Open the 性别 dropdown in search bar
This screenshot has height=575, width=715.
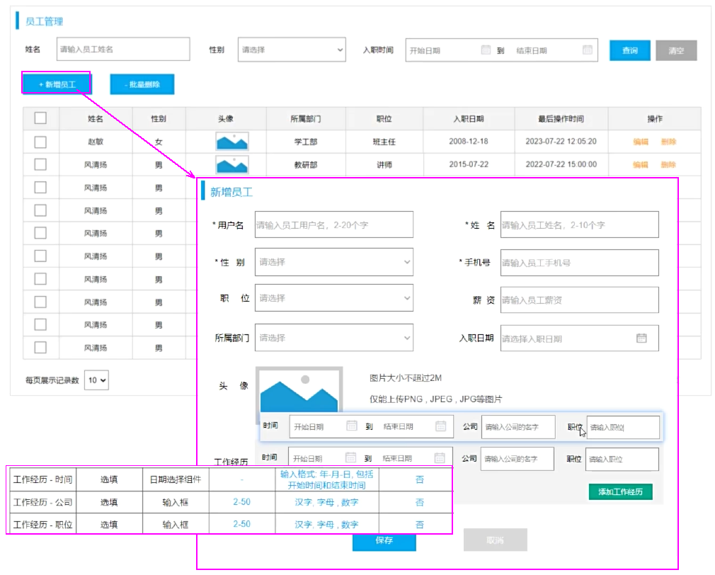(291, 50)
